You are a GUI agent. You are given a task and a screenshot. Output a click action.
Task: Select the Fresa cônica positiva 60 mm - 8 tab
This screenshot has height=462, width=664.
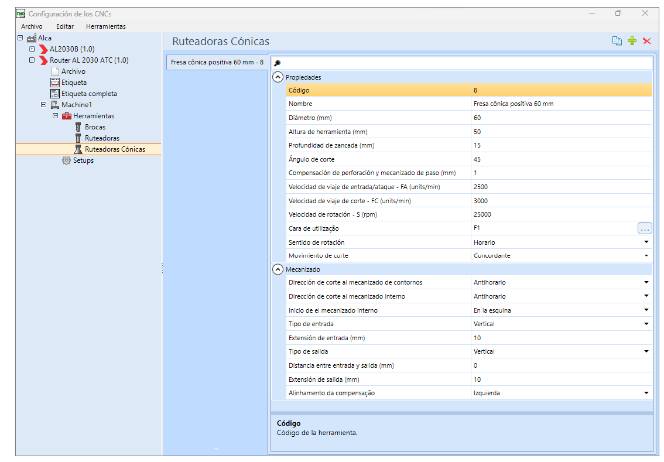click(x=217, y=62)
